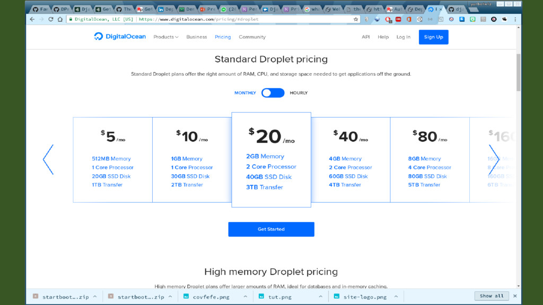
Task: Select the $80/mo plan card
Action: (430, 160)
